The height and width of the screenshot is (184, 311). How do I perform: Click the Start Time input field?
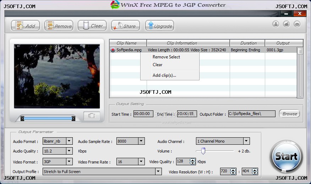pos(143,114)
